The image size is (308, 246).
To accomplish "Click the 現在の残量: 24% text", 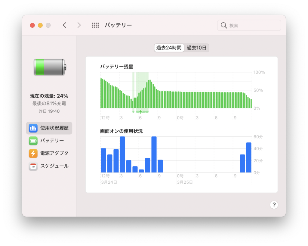I will point(49,96).
